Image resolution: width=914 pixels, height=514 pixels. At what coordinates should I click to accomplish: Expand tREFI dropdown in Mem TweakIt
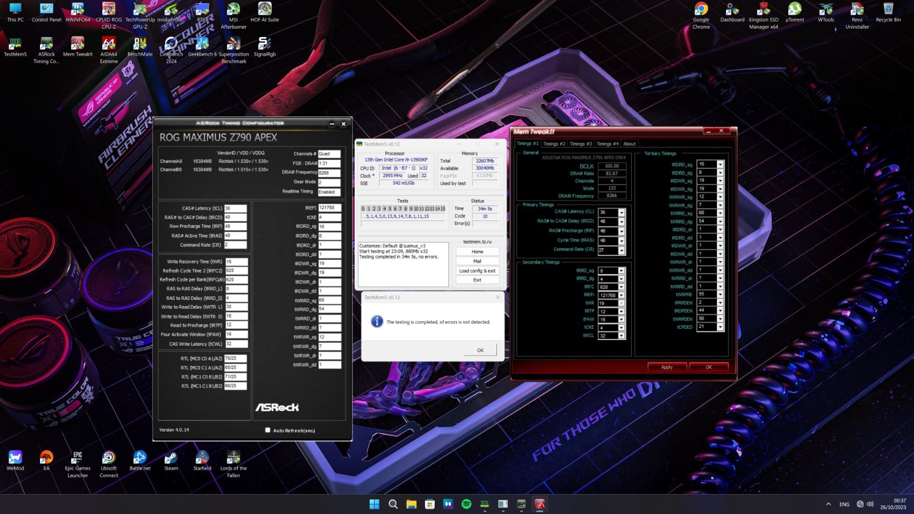[x=622, y=295]
